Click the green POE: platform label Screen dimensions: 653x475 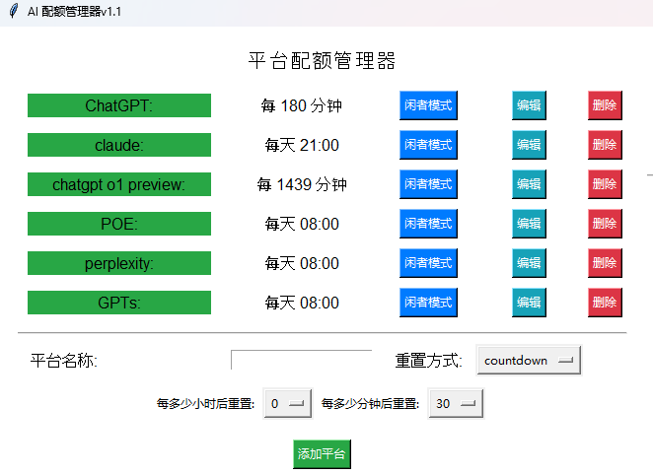119,224
